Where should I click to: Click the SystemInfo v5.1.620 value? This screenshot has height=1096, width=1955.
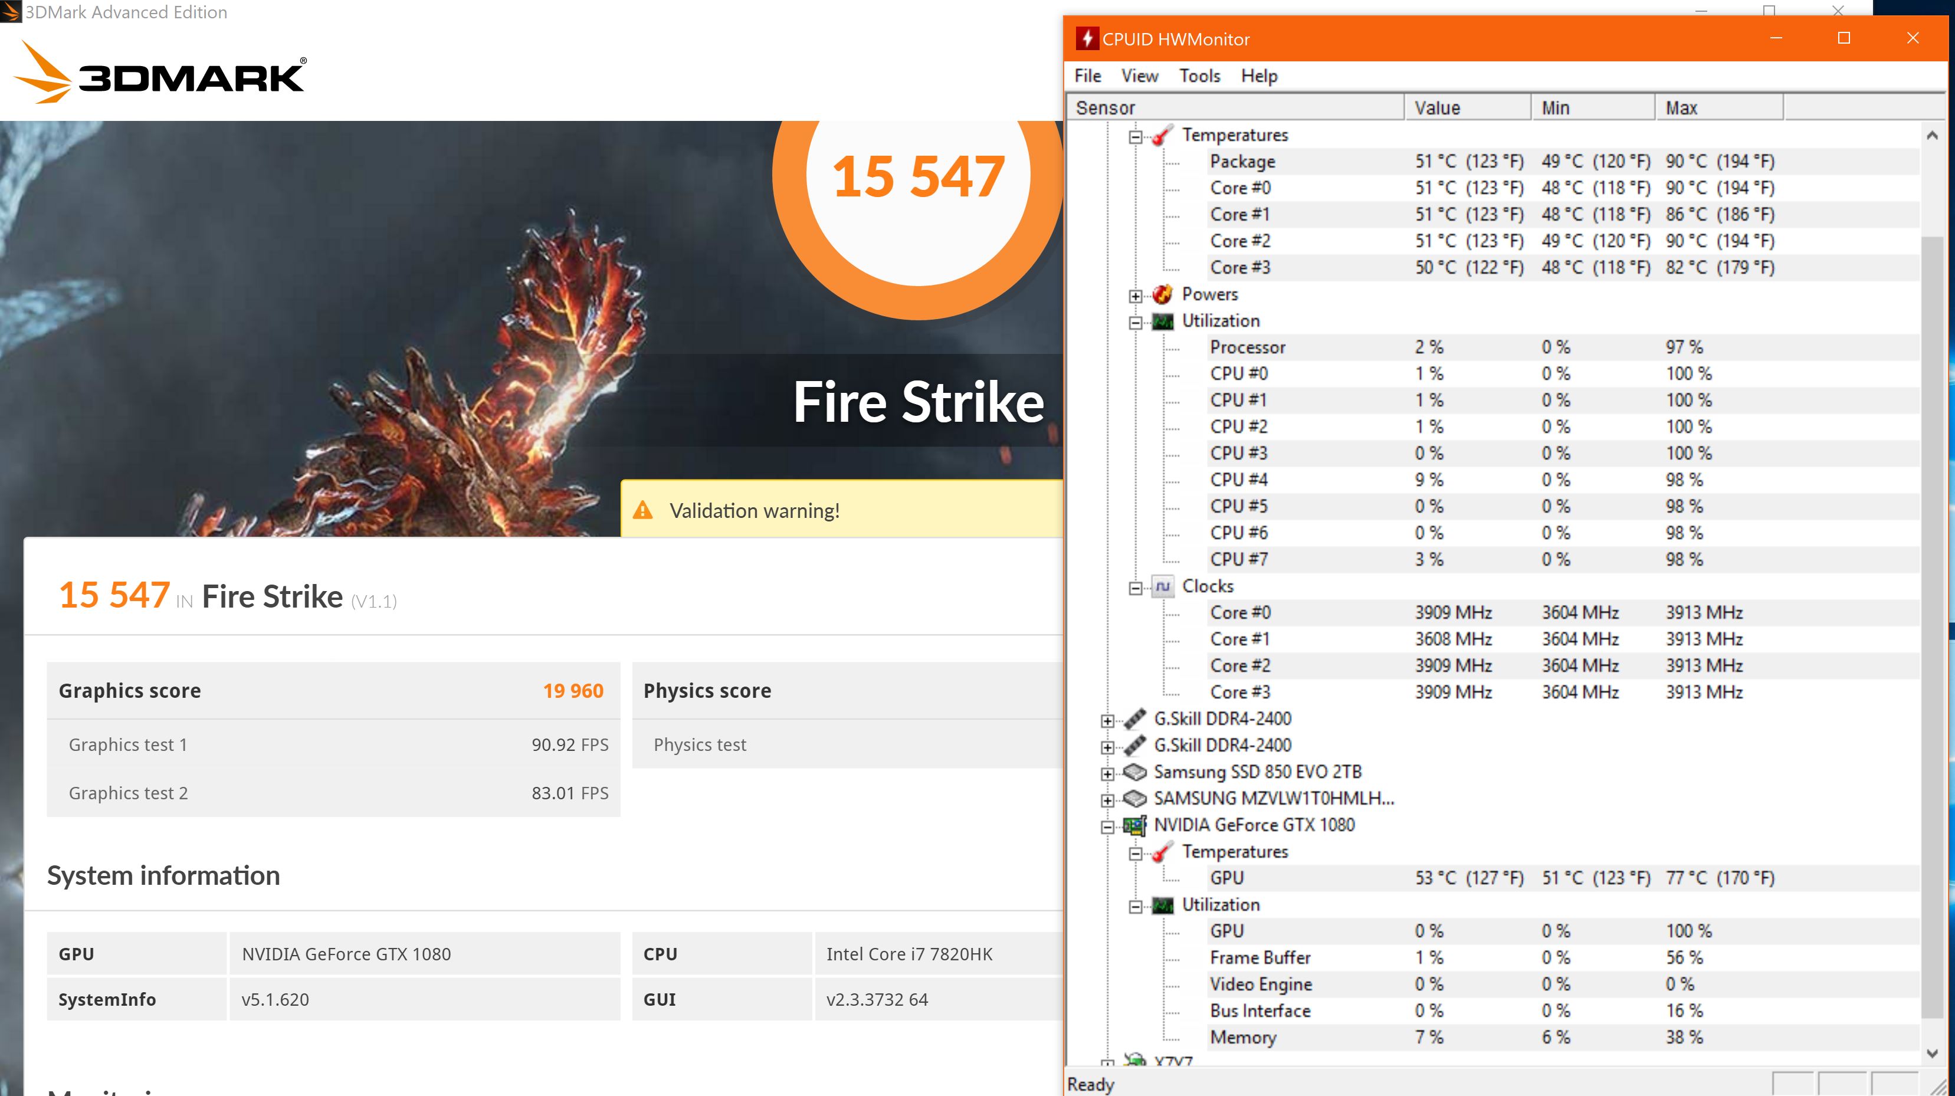tap(275, 1000)
